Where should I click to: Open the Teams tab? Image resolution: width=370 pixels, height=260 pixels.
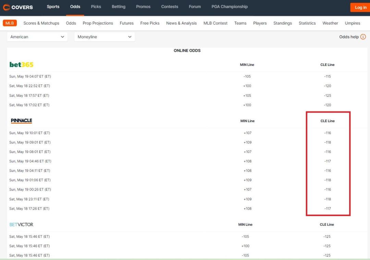coord(240,23)
